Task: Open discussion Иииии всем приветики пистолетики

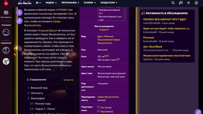Action: pos(167,56)
